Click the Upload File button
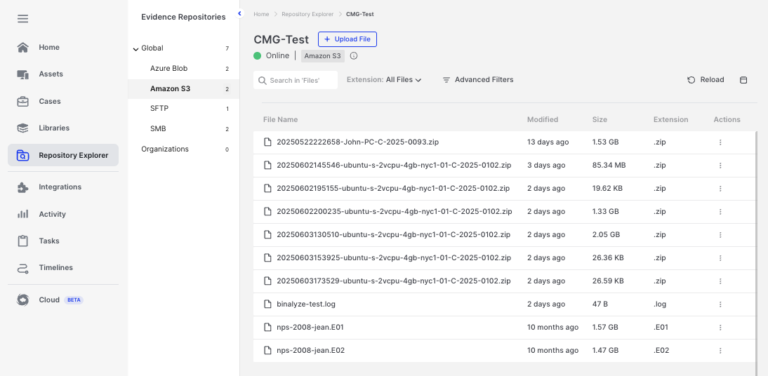Image resolution: width=768 pixels, height=376 pixels. pyautogui.click(x=347, y=39)
